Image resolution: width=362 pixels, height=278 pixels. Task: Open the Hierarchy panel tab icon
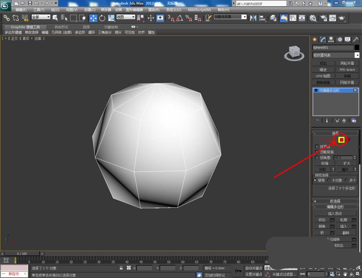tap(331, 40)
